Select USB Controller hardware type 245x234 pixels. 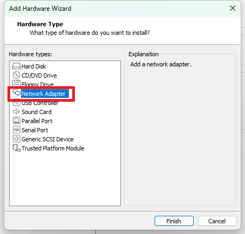(40, 103)
